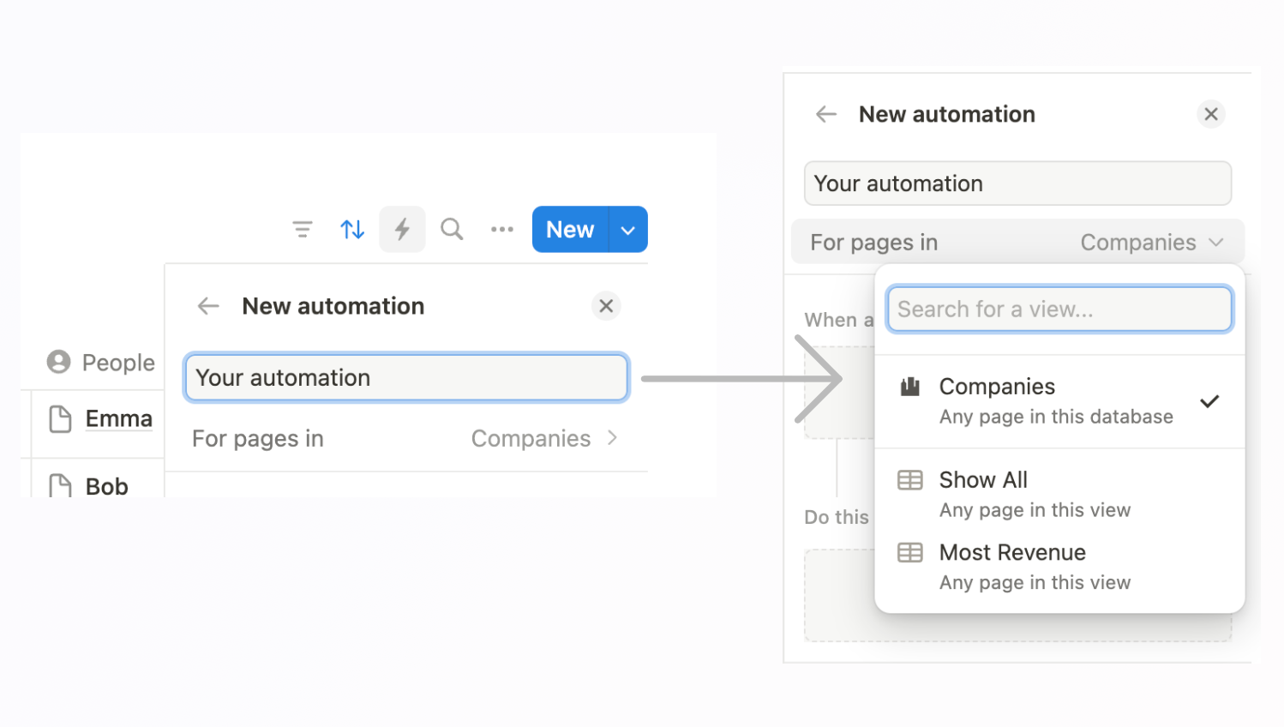The image size is (1284, 727).
Task: Open the left For pages in Companies row
Action: click(406, 438)
